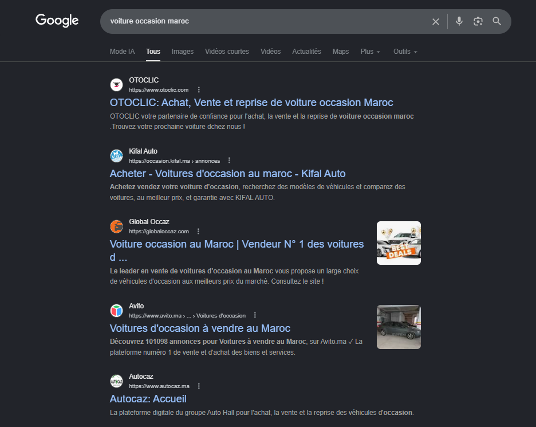
Task: Open three-dot menu next to globaloccaz.com
Action: (199, 232)
